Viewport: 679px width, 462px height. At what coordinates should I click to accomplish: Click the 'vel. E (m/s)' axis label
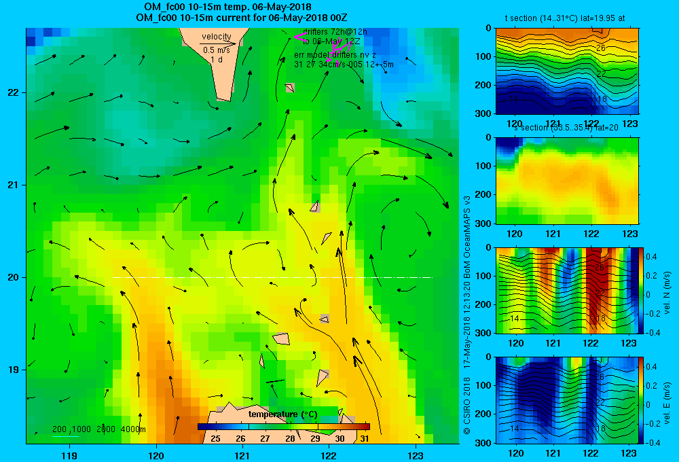pyautogui.click(x=667, y=403)
